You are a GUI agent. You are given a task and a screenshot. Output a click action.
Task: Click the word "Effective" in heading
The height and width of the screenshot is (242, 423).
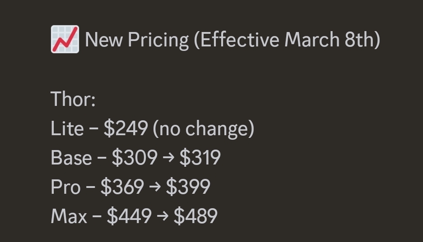coord(240,40)
